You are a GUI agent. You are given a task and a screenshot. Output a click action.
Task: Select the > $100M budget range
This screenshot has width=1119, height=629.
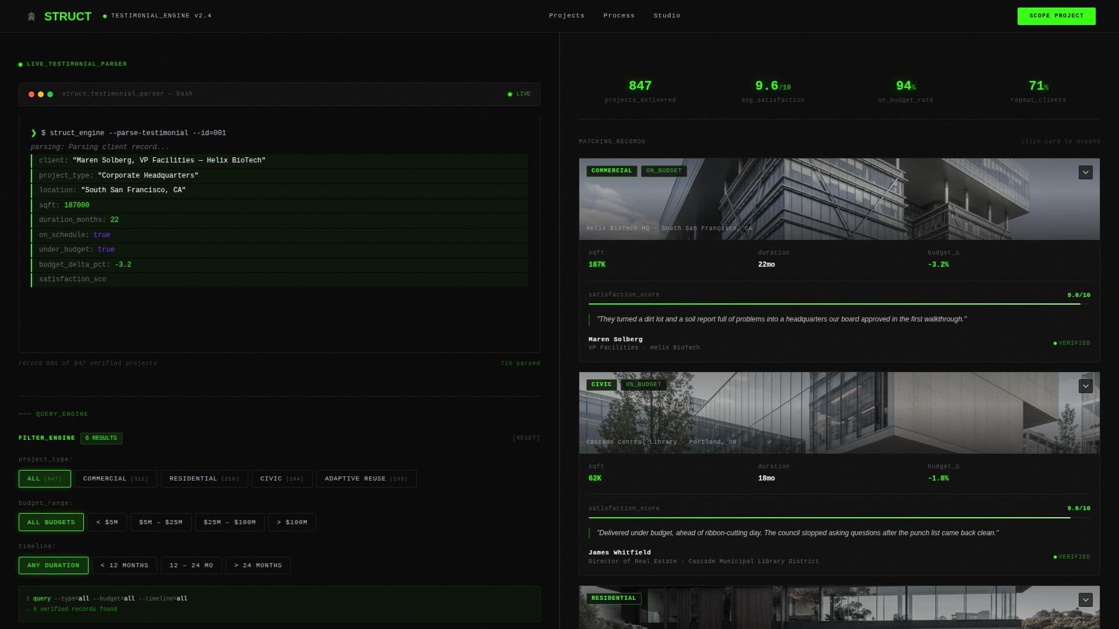[292, 522]
